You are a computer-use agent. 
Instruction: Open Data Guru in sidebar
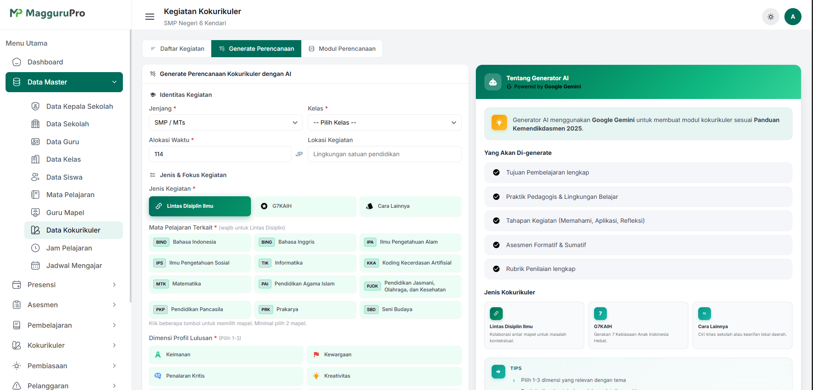[x=73, y=142]
